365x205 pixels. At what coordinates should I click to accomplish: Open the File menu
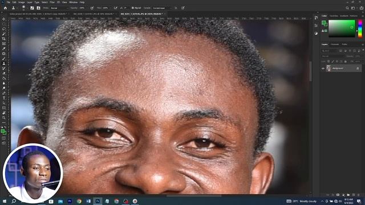point(9,2)
